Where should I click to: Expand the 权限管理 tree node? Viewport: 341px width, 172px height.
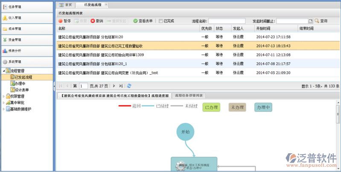[4, 96]
